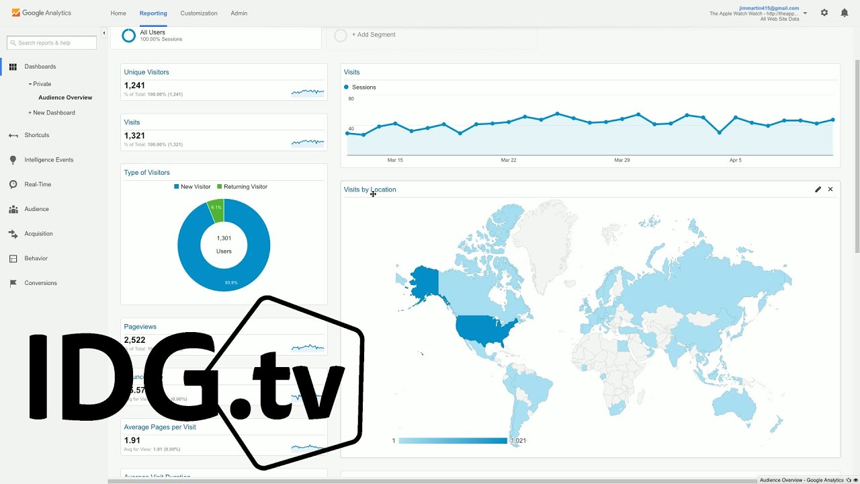This screenshot has width=860, height=484.
Task: Click the Returning Visitor legend swatch
Action: click(x=220, y=187)
